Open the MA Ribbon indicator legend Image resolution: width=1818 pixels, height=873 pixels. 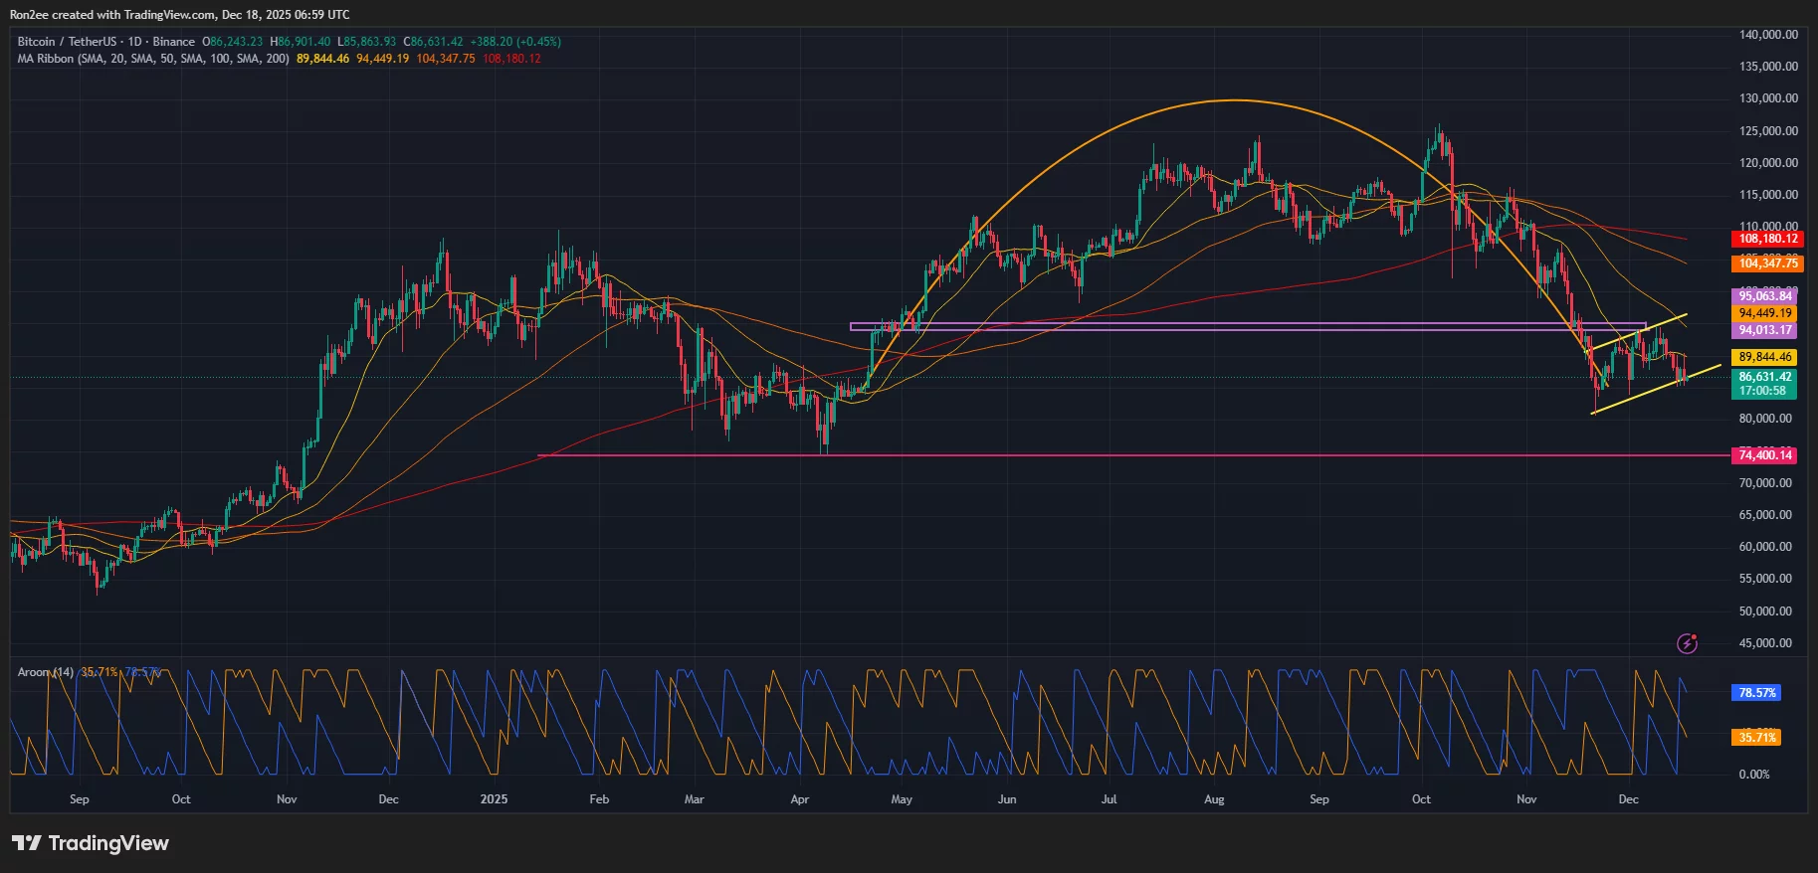(153, 59)
